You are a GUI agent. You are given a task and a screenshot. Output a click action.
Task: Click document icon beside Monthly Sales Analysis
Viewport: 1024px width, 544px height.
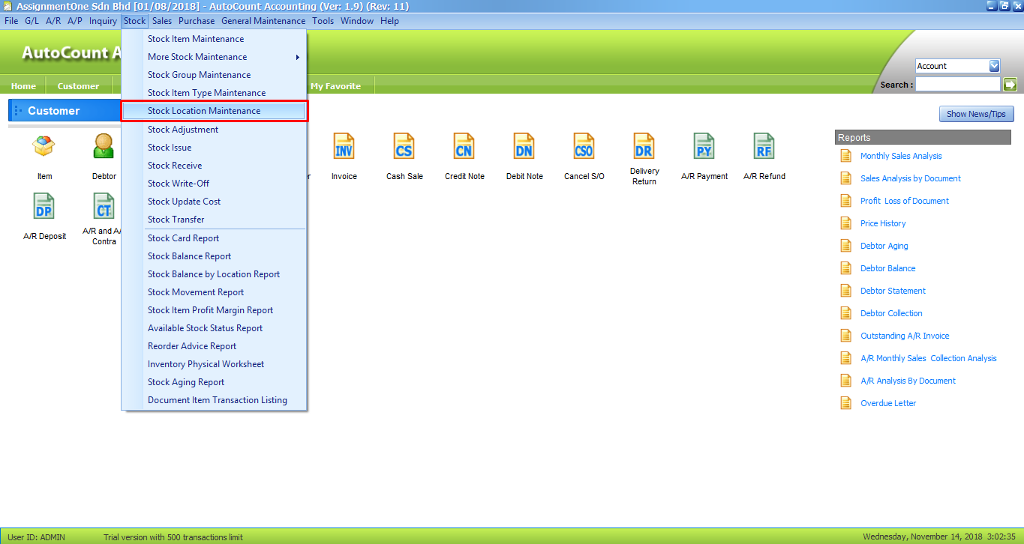846,156
